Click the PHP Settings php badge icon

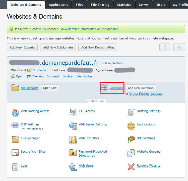[x=15, y=125]
